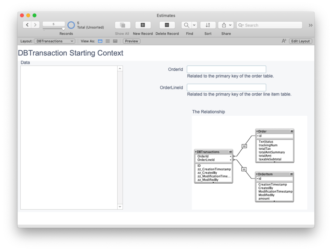This screenshot has width=332, height=251.
Task: Open the Share dropdown arrow
Action: tap(229, 25)
